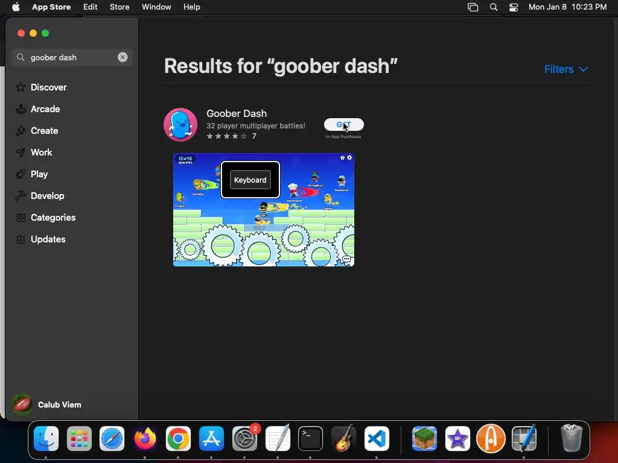Expand the Filters dropdown
Screen dimensions: 618x463
566,69
